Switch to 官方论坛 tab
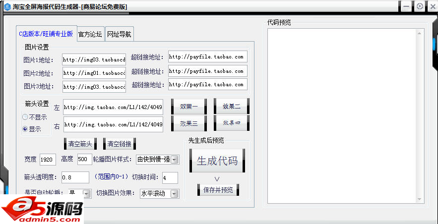Screen dimensions: 438x224 coord(90,34)
